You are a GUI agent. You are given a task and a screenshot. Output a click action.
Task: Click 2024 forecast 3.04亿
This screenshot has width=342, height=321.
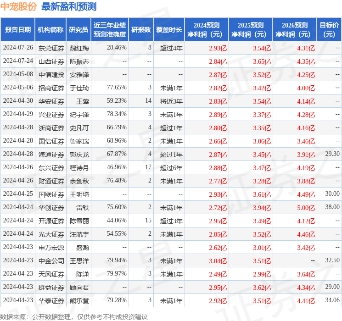tap(218, 261)
